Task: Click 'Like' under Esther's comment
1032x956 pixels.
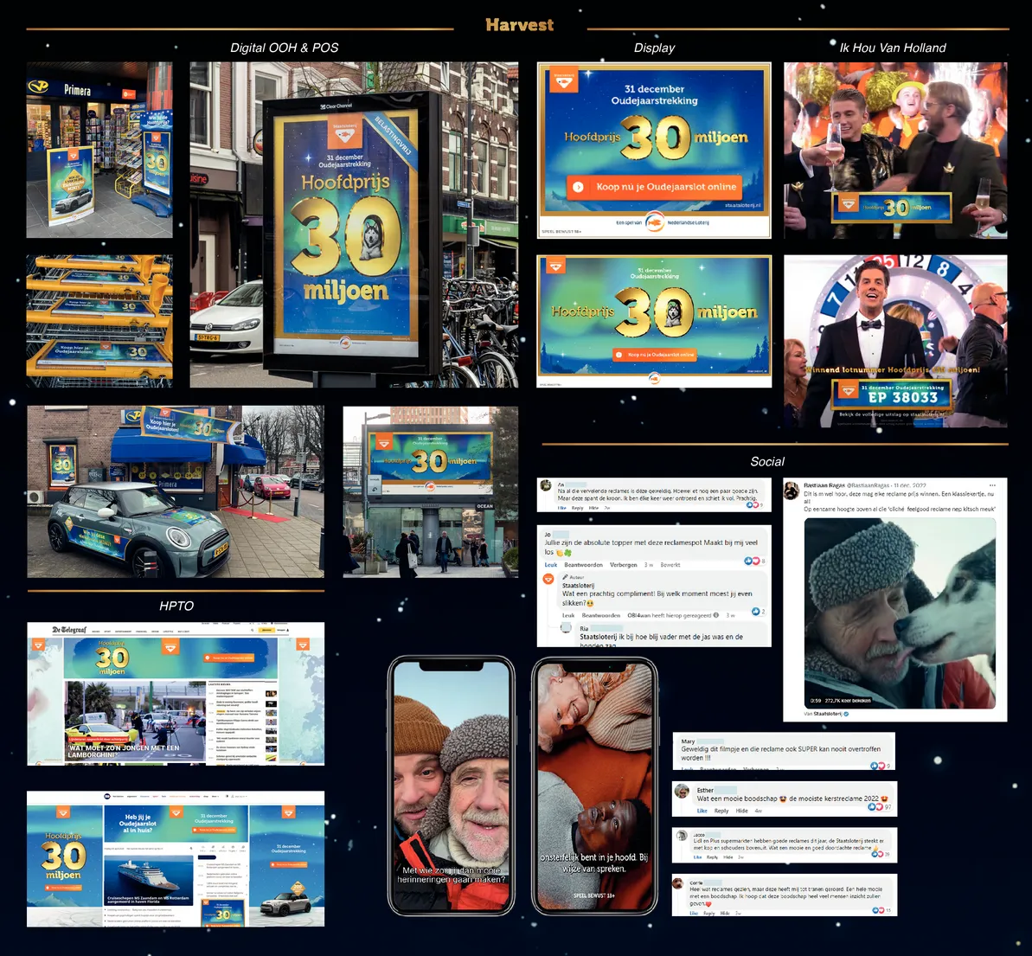Action: tap(702, 812)
